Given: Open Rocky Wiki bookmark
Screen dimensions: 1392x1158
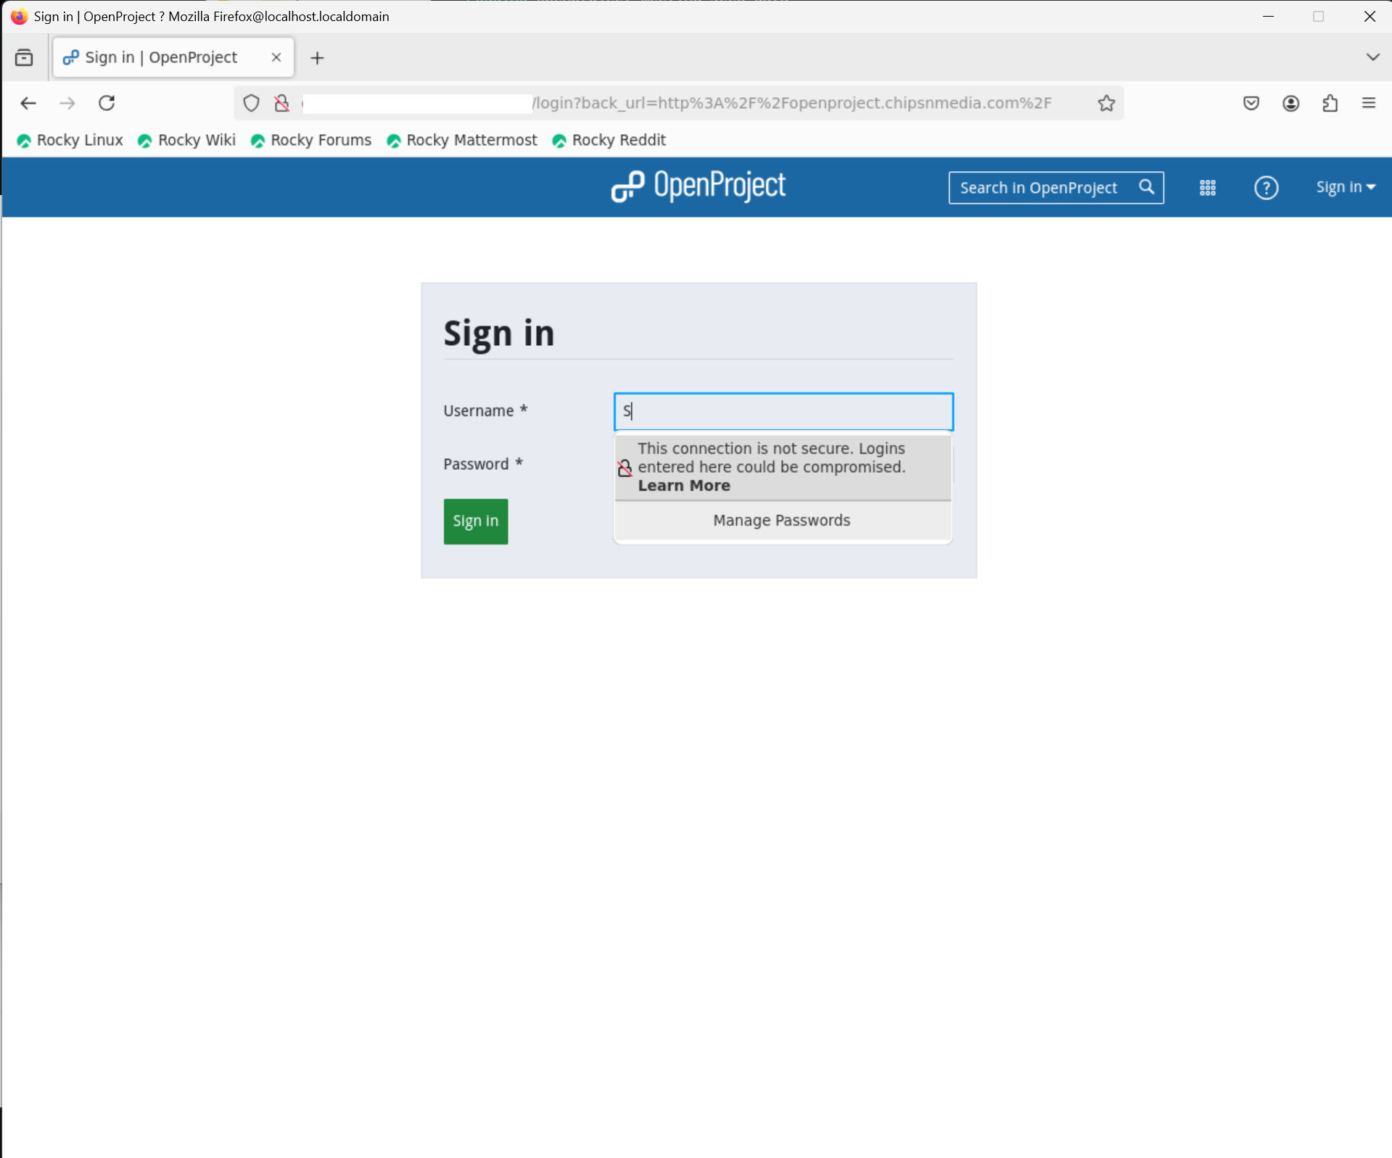Looking at the screenshot, I should pos(187,140).
